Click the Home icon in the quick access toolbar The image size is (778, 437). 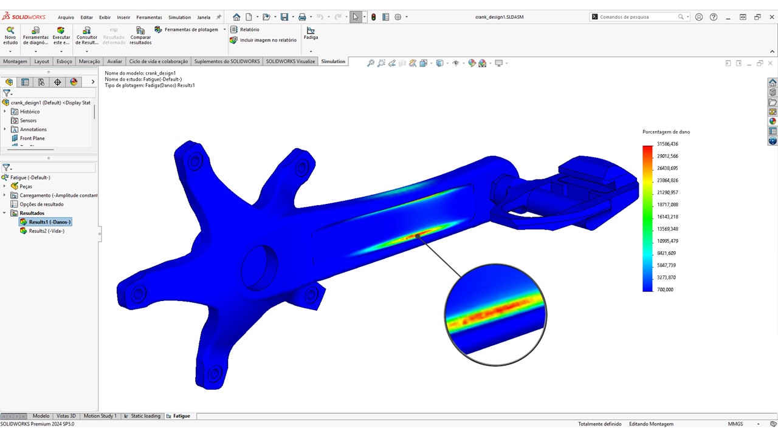[236, 17]
